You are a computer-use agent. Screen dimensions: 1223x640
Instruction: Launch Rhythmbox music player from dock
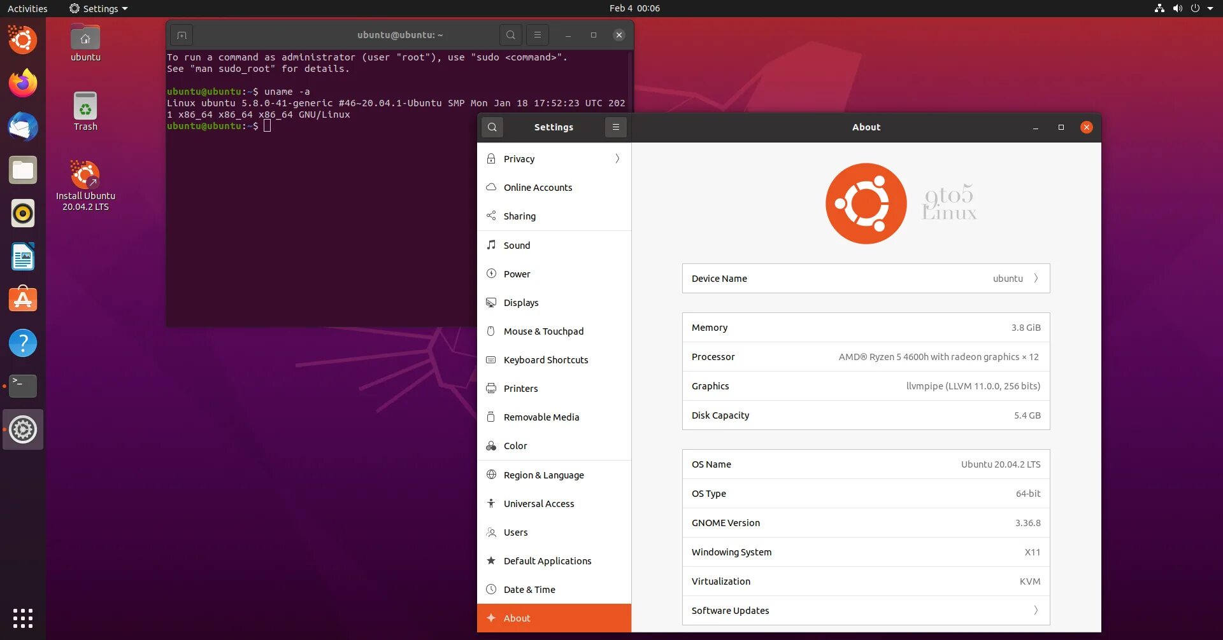pyautogui.click(x=23, y=213)
